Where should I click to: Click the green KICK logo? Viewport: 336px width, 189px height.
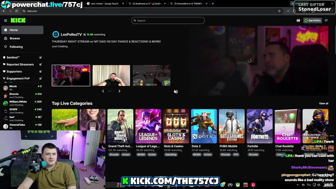click(18, 20)
